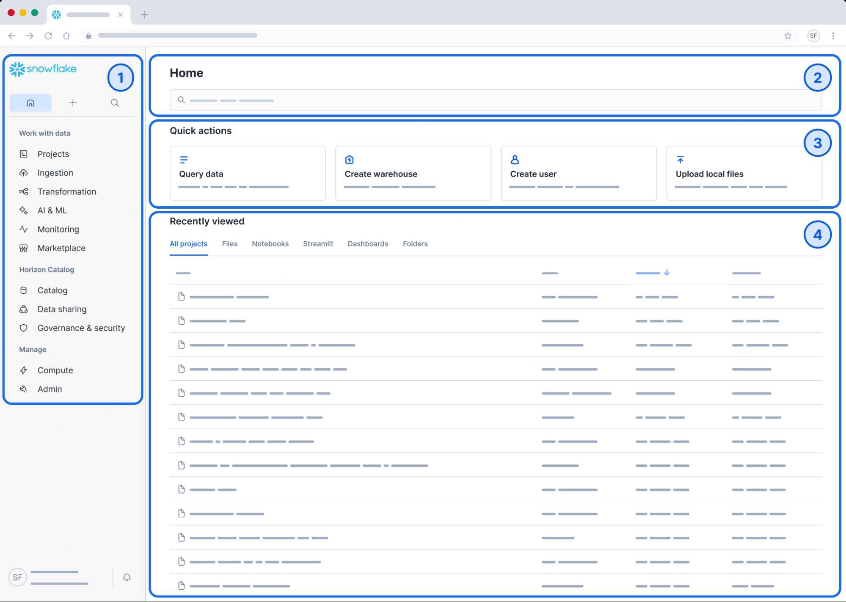Open Marketplace from the sidebar

tap(61, 248)
